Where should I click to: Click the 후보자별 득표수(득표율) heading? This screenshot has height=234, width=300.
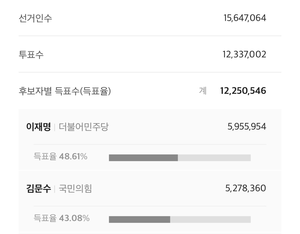click(x=65, y=91)
